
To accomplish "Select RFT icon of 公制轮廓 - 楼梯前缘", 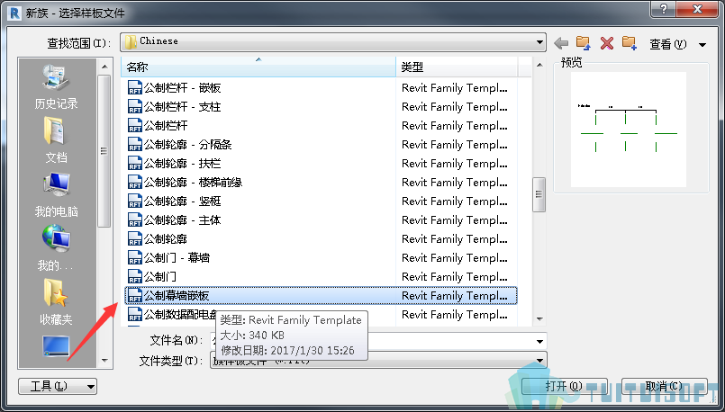I will click(x=134, y=182).
